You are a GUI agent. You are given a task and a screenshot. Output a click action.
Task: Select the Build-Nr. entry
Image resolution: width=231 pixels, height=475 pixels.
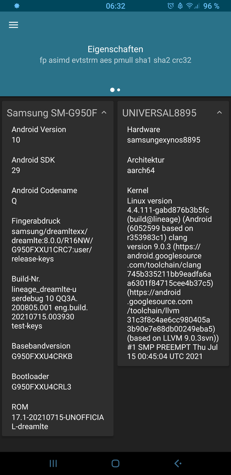click(x=58, y=302)
